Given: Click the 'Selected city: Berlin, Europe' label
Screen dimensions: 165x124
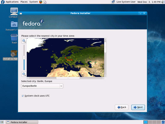Looking at the screenshot, I should pos(37,81).
